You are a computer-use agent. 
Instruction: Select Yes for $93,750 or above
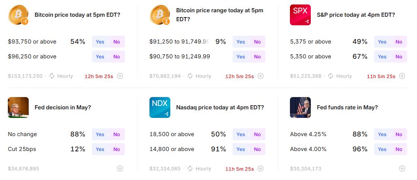point(100,42)
